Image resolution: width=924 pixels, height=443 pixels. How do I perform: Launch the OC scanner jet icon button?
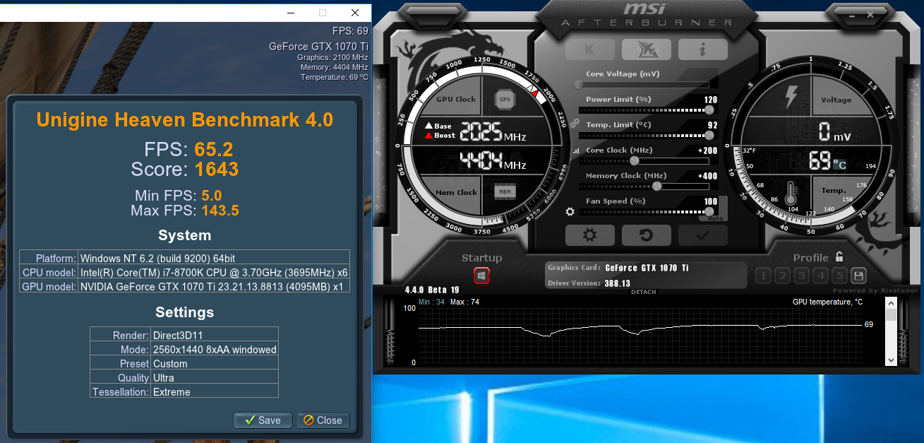coord(646,49)
